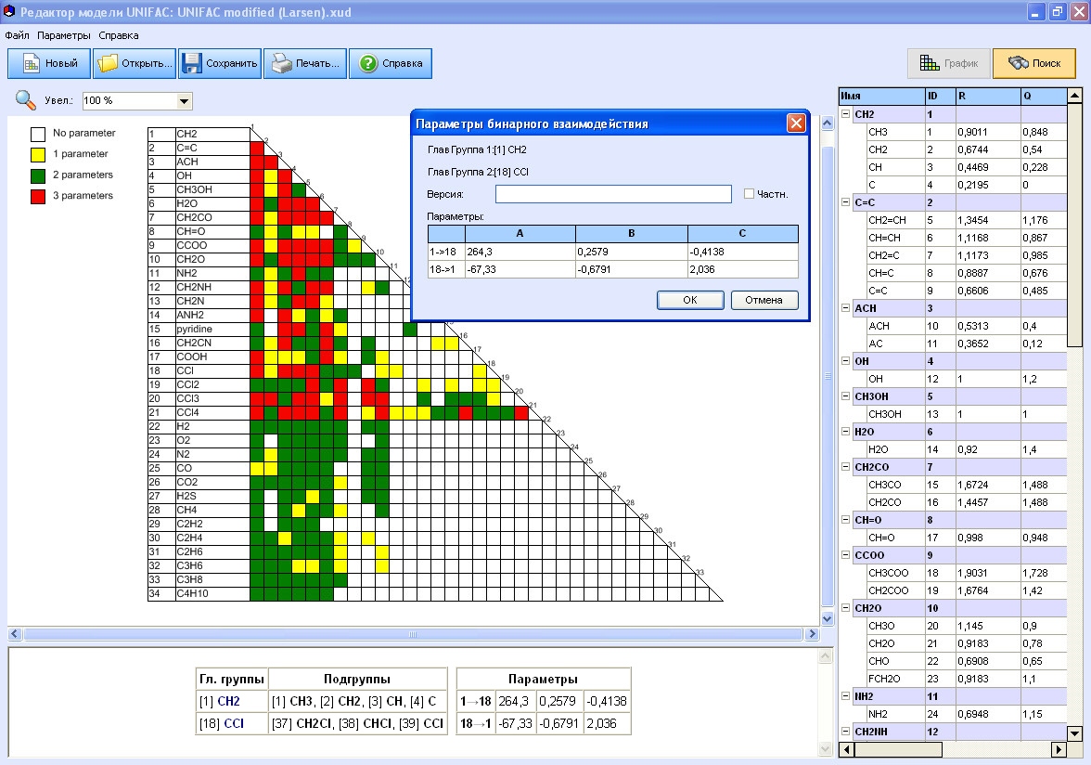Click the Печать printer button
The width and height of the screenshot is (1091, 765).
[x=305, y=63]
